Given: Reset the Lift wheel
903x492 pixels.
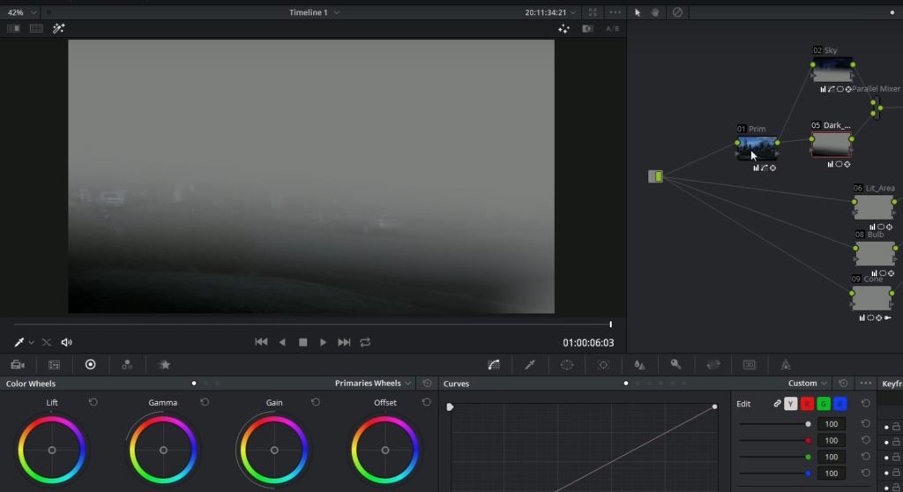Looking at the screenshot, I should [93, 402].
